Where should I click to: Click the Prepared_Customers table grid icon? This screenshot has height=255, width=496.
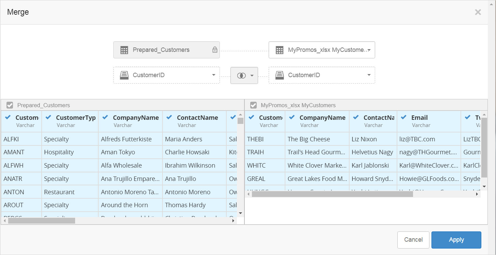point(124,50)
